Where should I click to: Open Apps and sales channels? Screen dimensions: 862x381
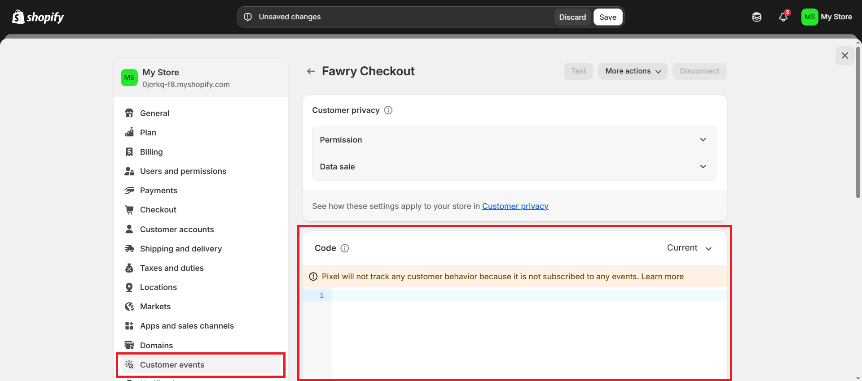pos(201,325)
